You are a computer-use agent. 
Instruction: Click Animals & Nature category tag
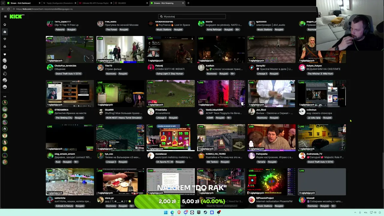[x=64, y=206]
